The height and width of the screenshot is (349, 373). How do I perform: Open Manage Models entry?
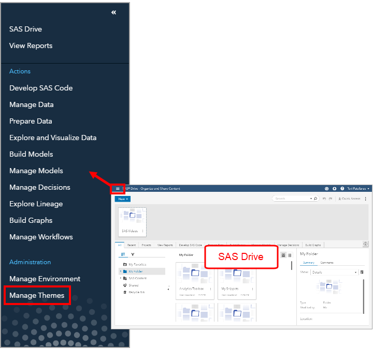36,171
